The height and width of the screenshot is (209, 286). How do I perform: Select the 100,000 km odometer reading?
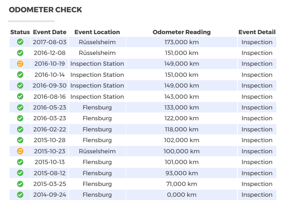(x=182, y=151)
